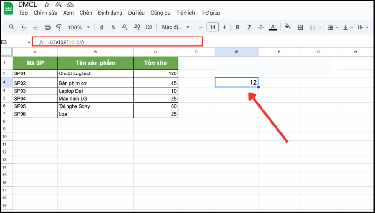Open the horizontal align dropdown
Image resolution: width=375 pixels, height=213 pixels.
[332, 27]
